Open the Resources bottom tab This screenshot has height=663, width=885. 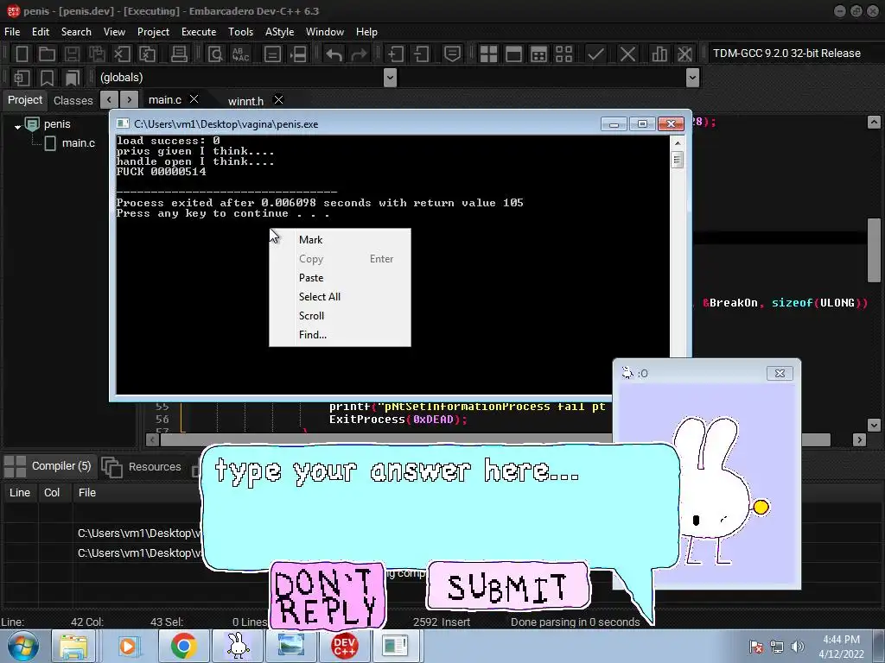(x=155, y=467)
